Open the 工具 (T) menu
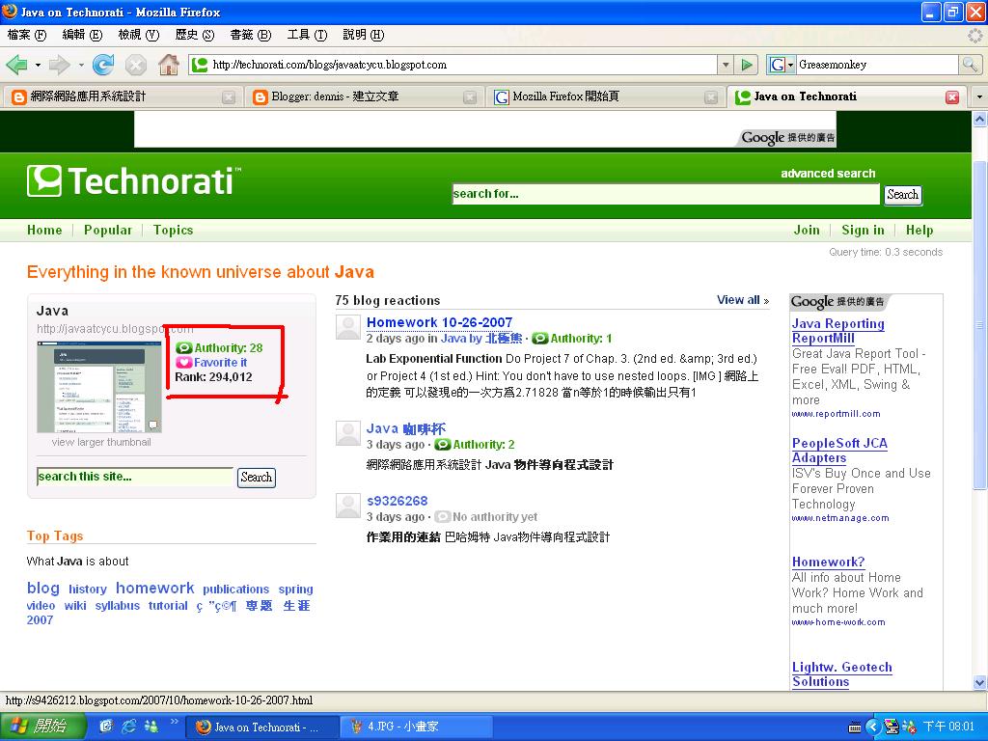The image size is (988, 741). tap(307, 36)
